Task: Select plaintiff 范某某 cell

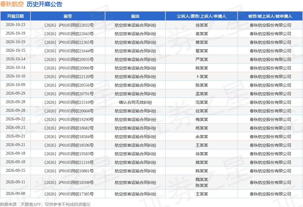Action: 202,102
